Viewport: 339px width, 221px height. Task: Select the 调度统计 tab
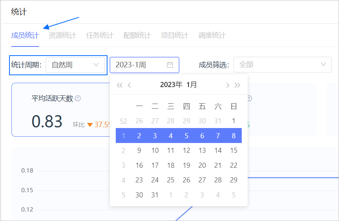[x=212, y=35]
